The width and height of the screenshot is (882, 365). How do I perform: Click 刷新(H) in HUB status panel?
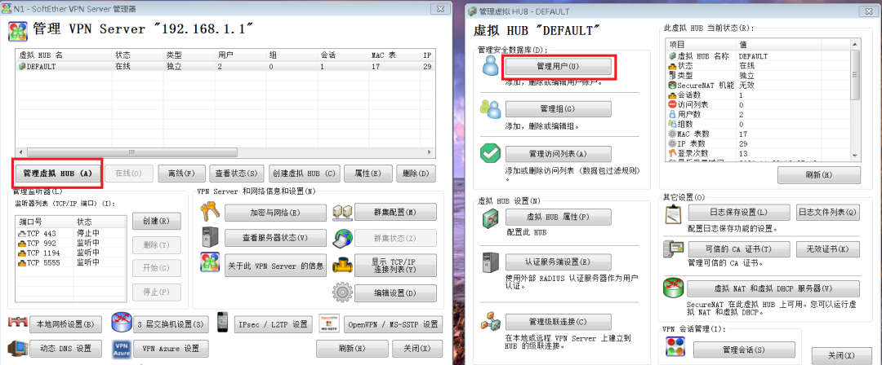[819, 175]
